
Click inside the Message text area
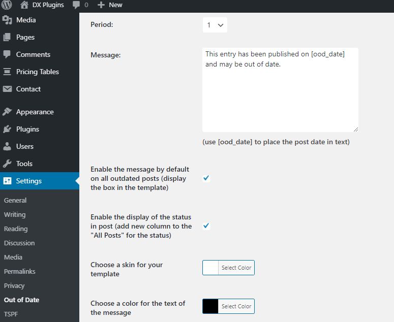tap(280, 90)
